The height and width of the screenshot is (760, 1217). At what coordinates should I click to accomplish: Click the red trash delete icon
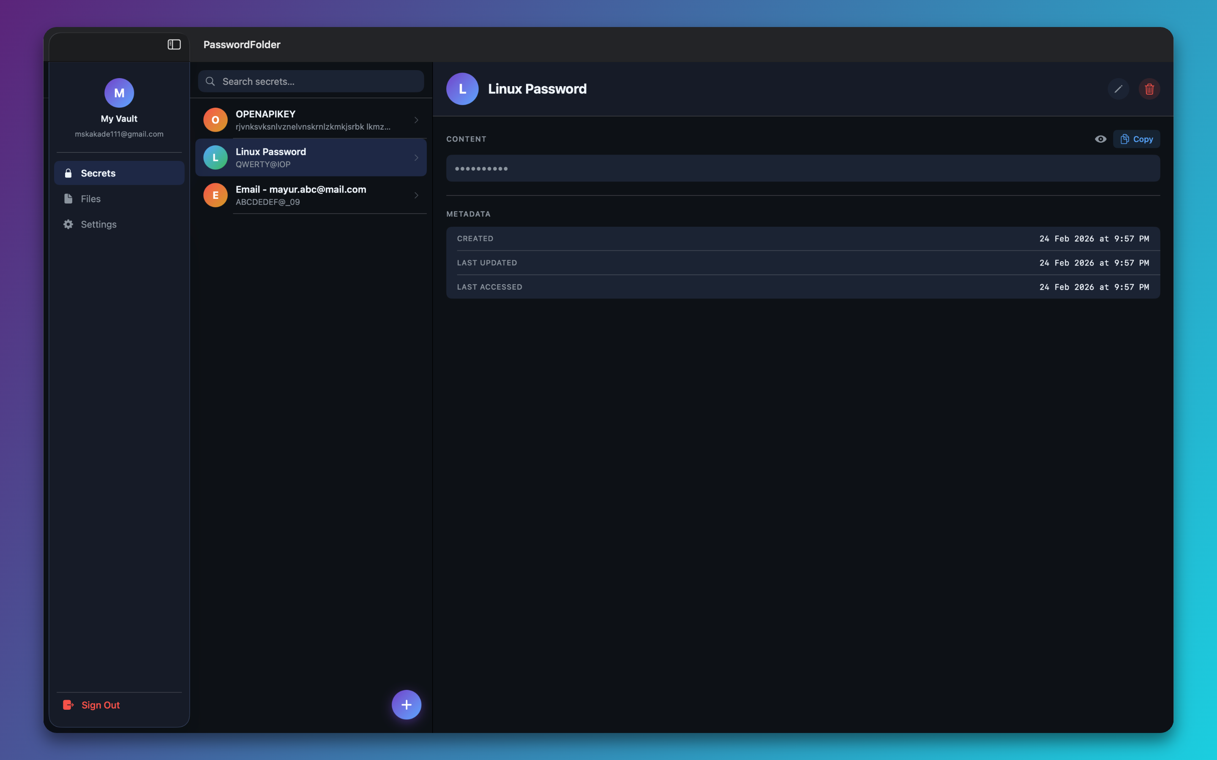[x=1150, y=89]
